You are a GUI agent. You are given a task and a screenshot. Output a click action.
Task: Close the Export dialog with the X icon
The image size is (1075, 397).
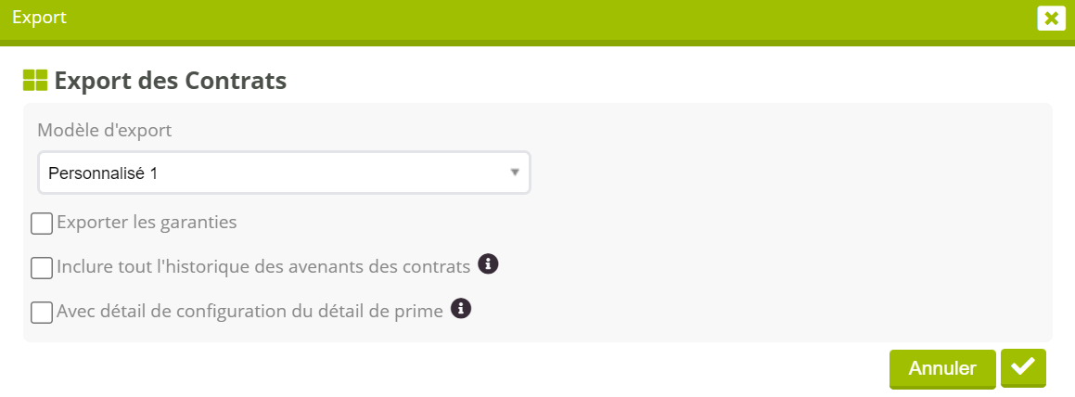(1051, 18)
